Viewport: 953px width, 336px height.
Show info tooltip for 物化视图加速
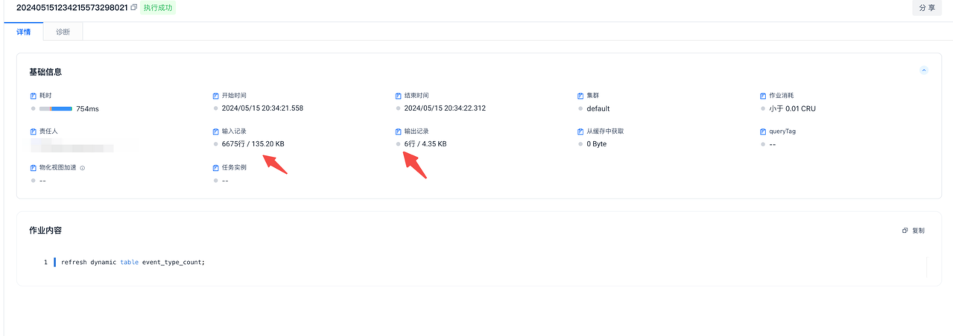pos(82,168)
